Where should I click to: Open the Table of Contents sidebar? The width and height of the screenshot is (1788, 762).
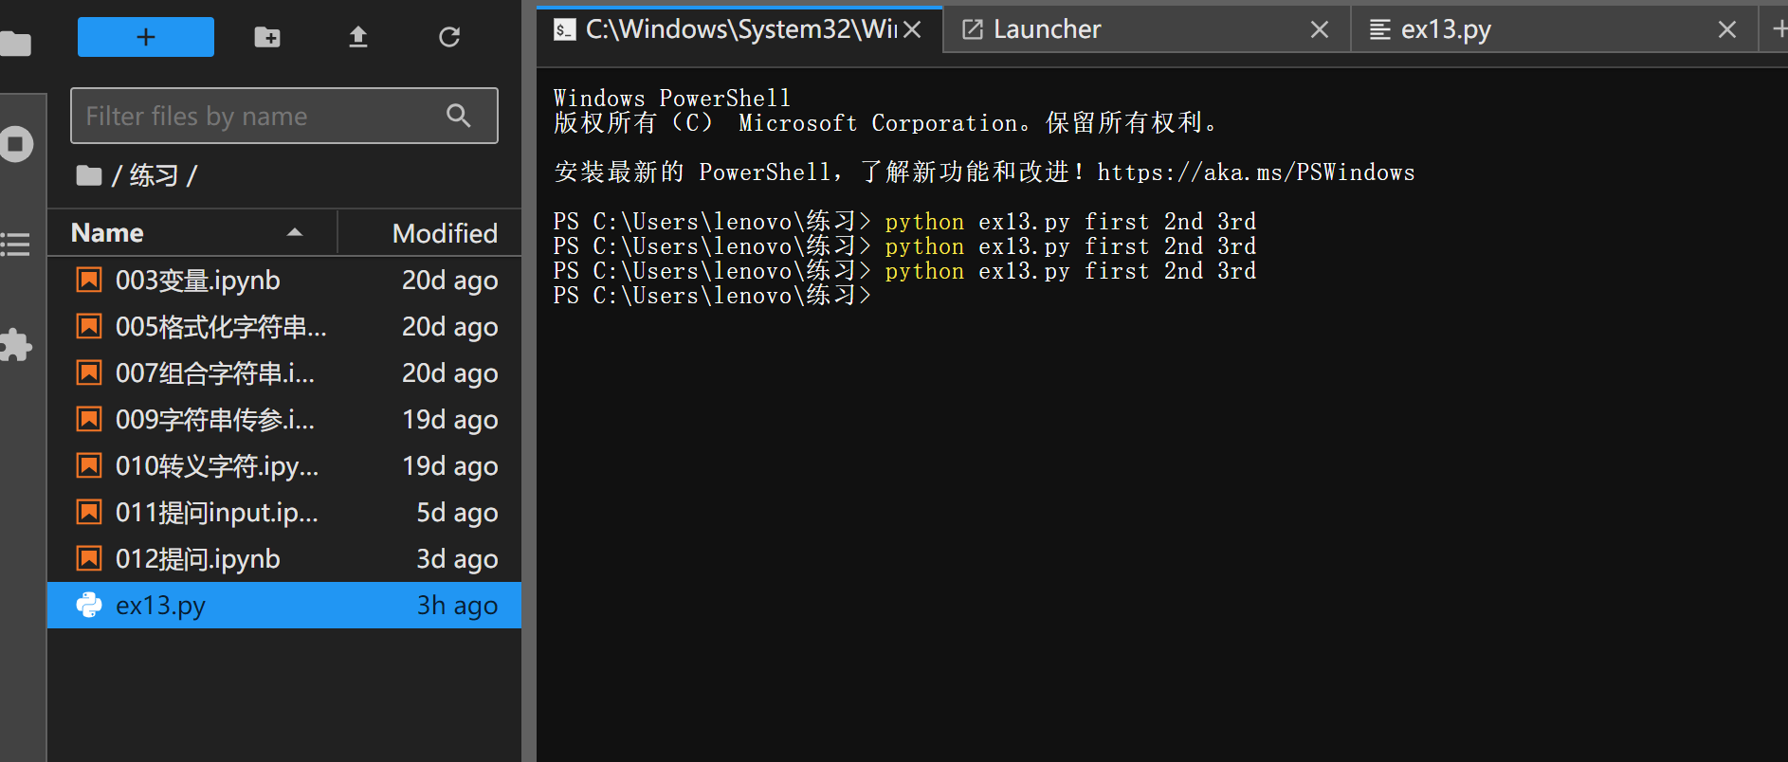16,245
